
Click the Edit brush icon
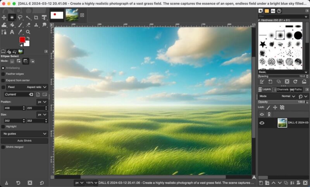click(262, 82)
